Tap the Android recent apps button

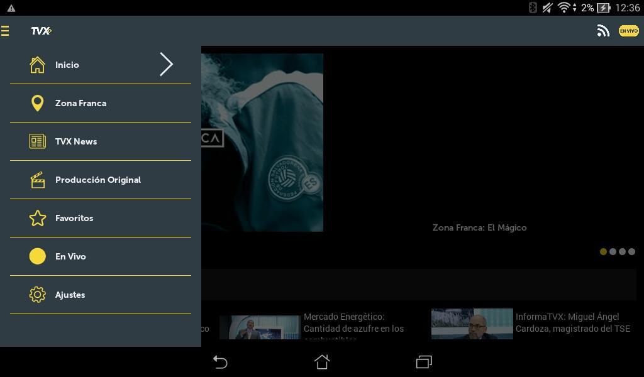point(424,362)
